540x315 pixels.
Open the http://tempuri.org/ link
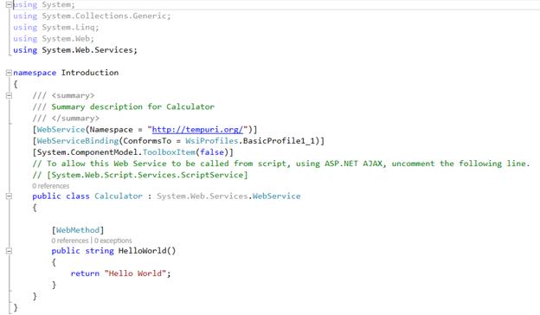coord(197,130)
